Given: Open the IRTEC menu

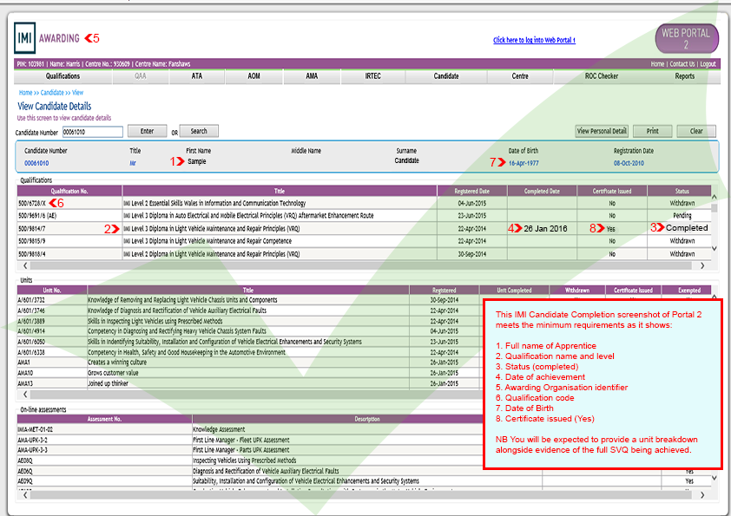Looking at the screenshot, I should [x=373, y=76].
